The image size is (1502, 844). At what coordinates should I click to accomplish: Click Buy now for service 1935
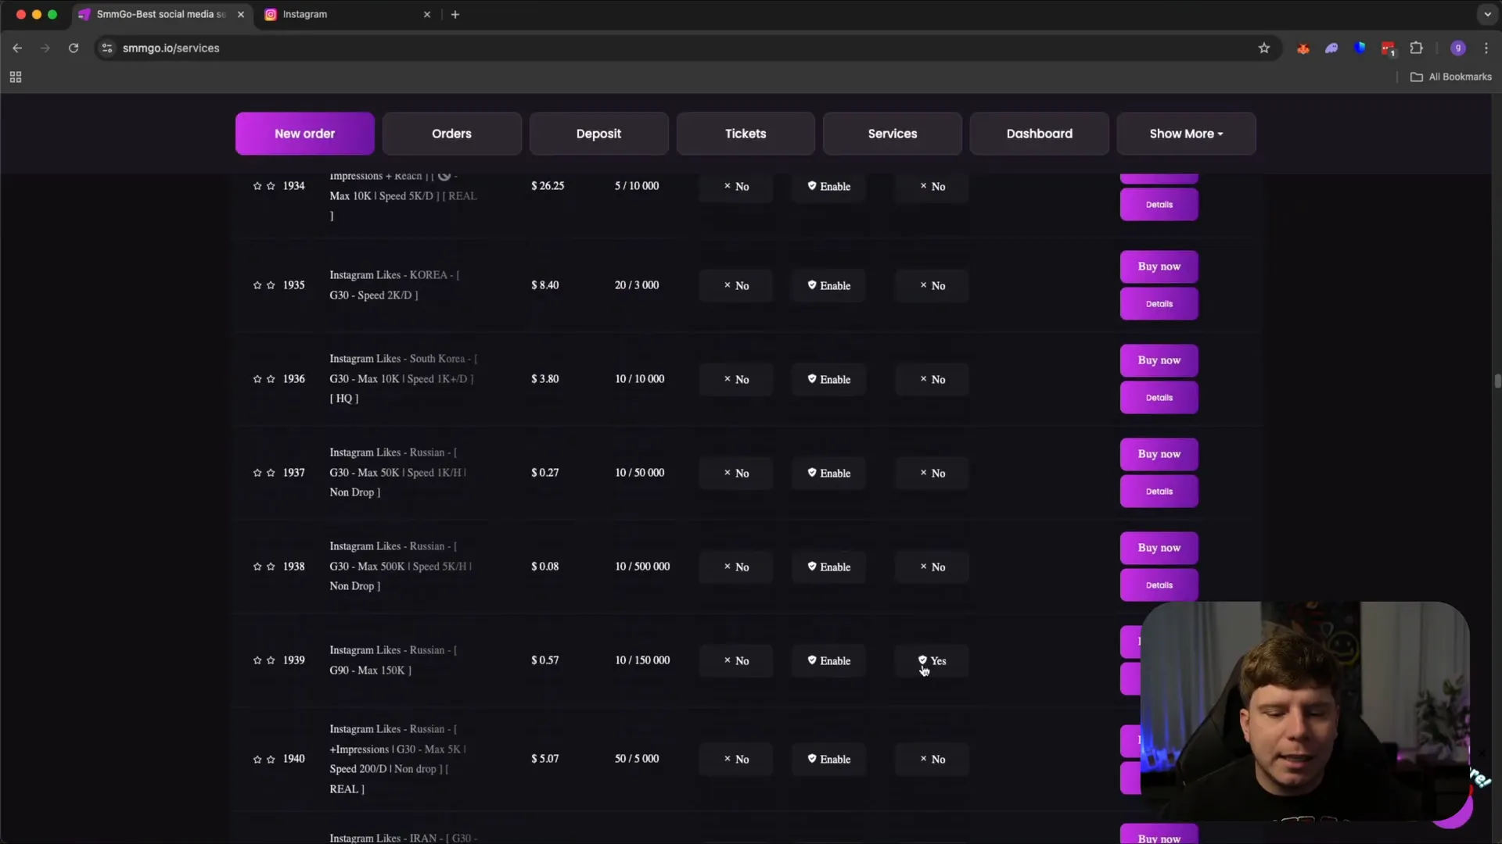click(1159, 266)
